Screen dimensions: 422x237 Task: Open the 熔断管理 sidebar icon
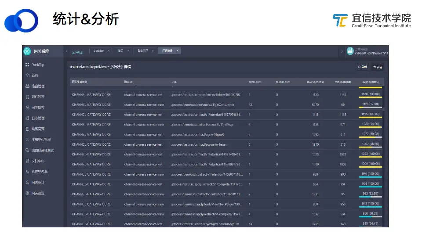pyautogui.click(x=27, y=129)
